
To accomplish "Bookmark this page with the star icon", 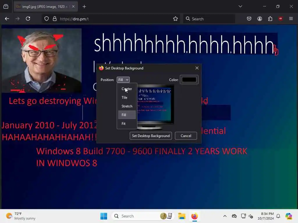I will pos(175,19).
